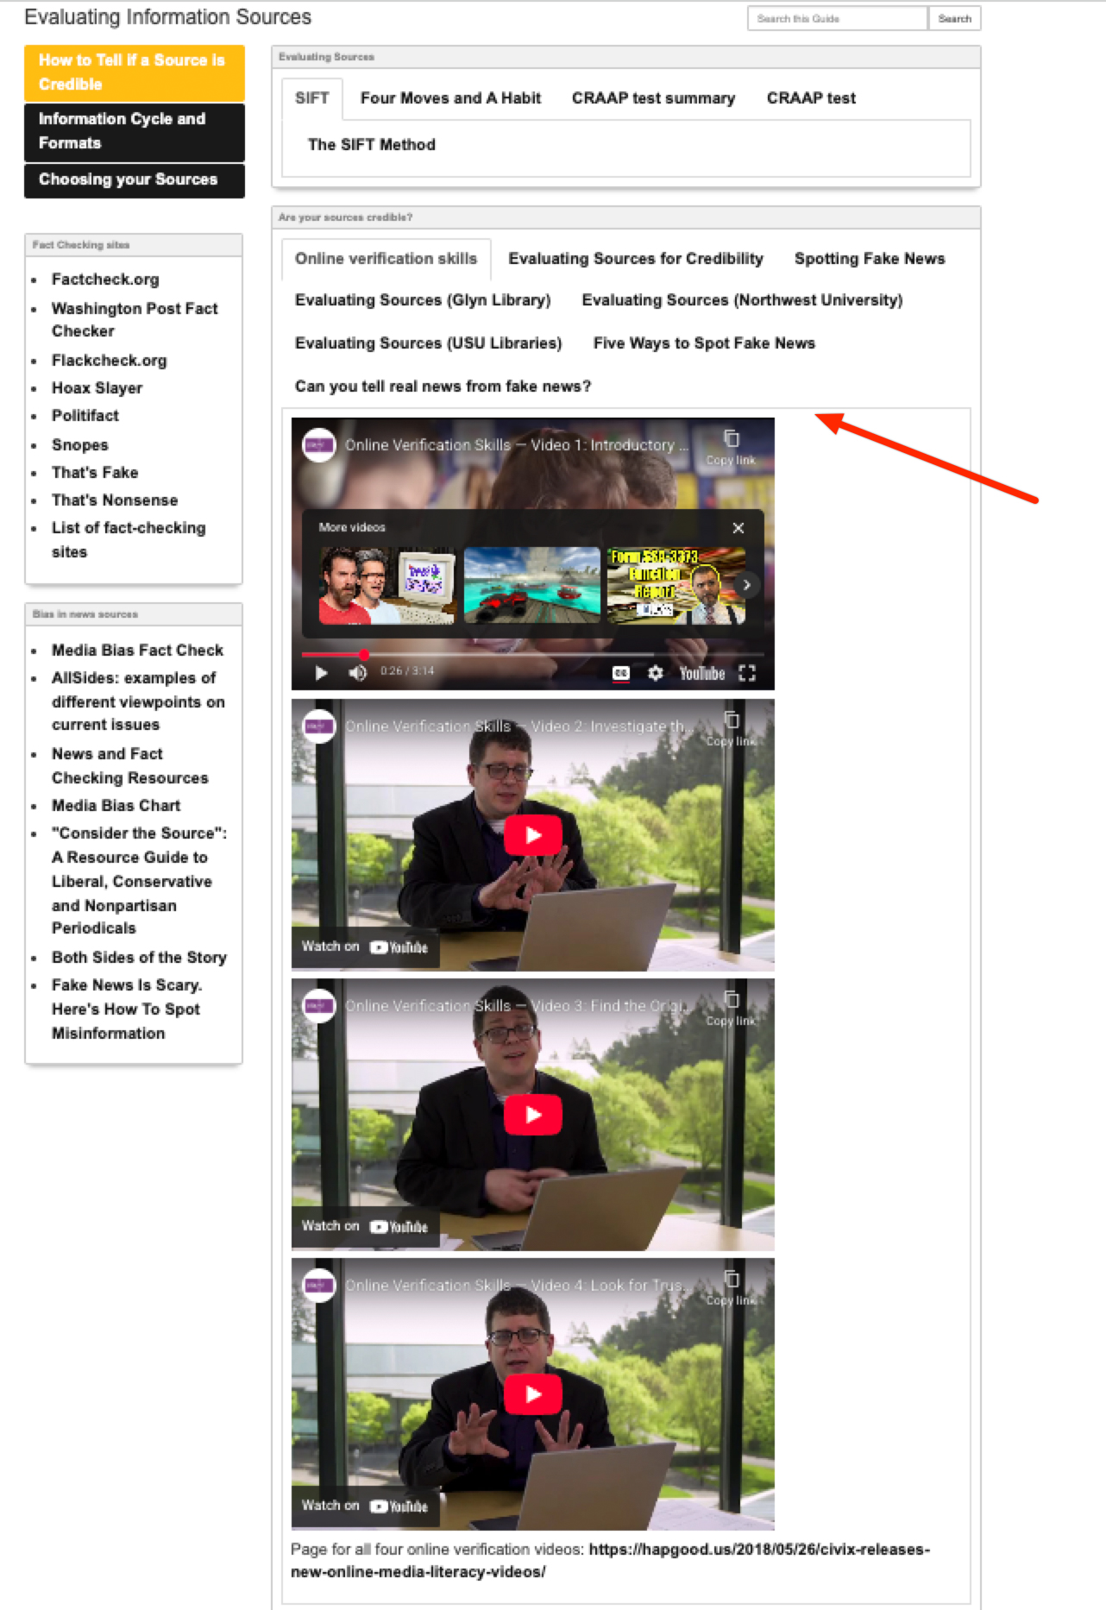This screenshot has width=1106, height=1610.
Task: Select the racing game suggested video thumbnail
Action: (x=531, y=585)
